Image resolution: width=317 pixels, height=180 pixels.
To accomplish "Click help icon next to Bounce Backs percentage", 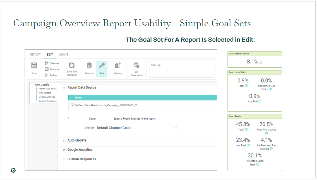I will point(261,62).
